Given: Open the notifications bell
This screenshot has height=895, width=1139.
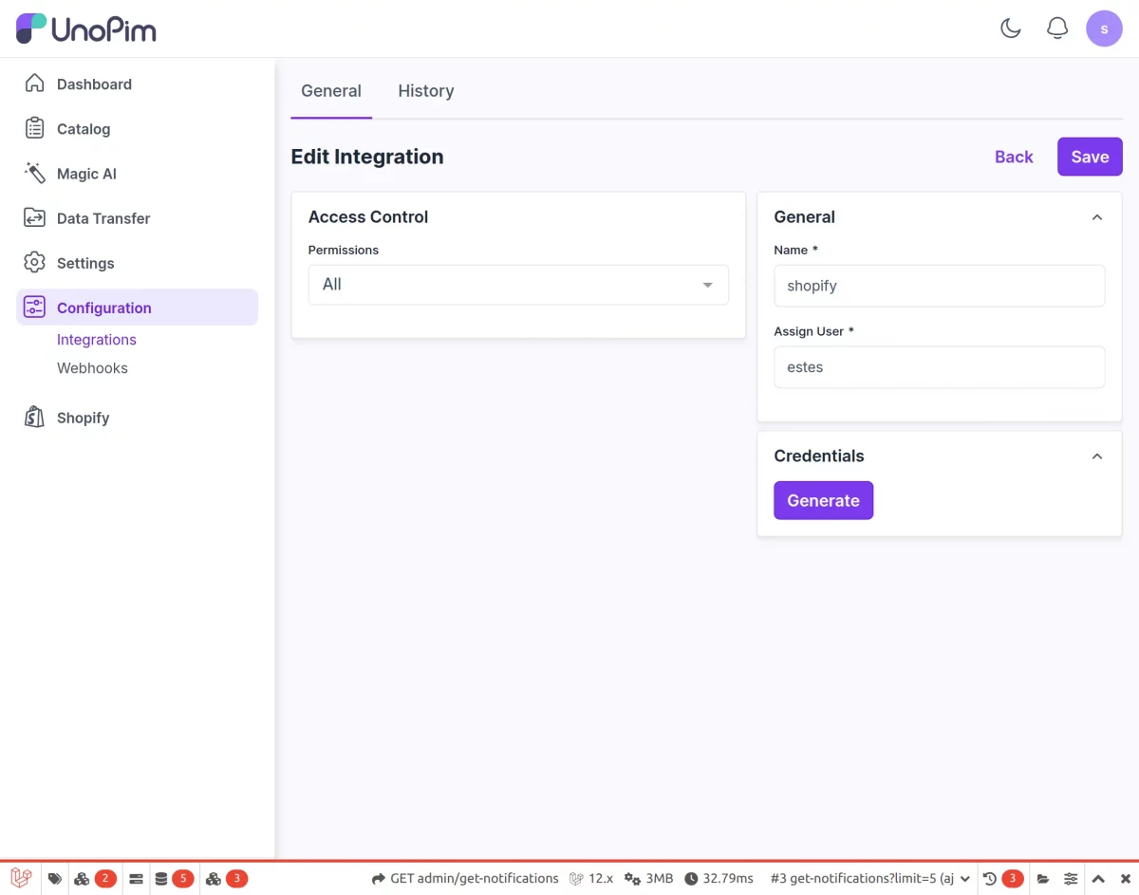Looking at the screenshot, I should click(x=1057, y=28).
